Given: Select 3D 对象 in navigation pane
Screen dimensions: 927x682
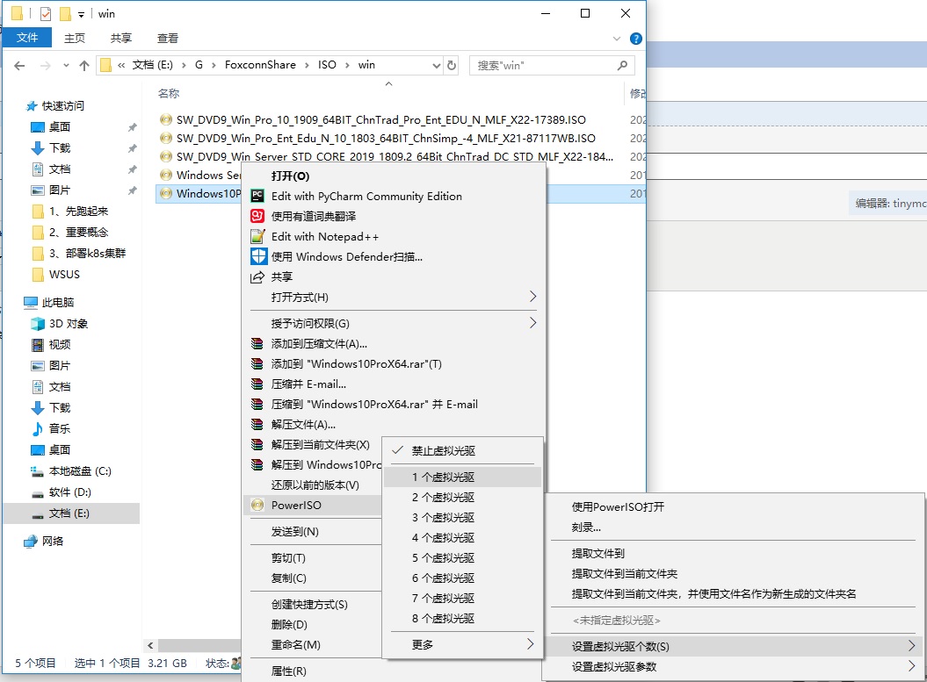Looking at the screenshot, I should [x=60, y=324].
